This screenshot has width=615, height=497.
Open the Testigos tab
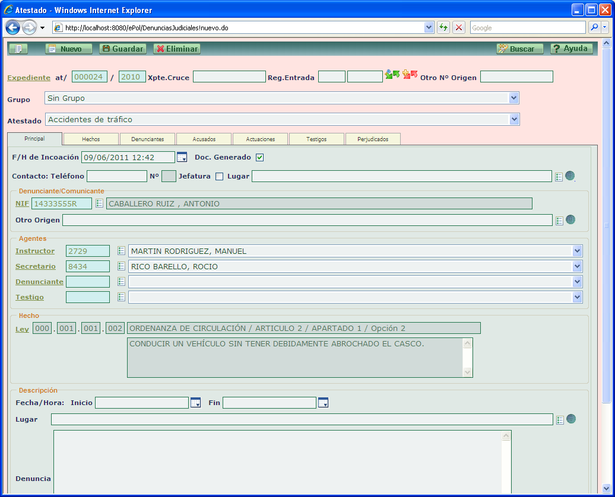(316, 139)
